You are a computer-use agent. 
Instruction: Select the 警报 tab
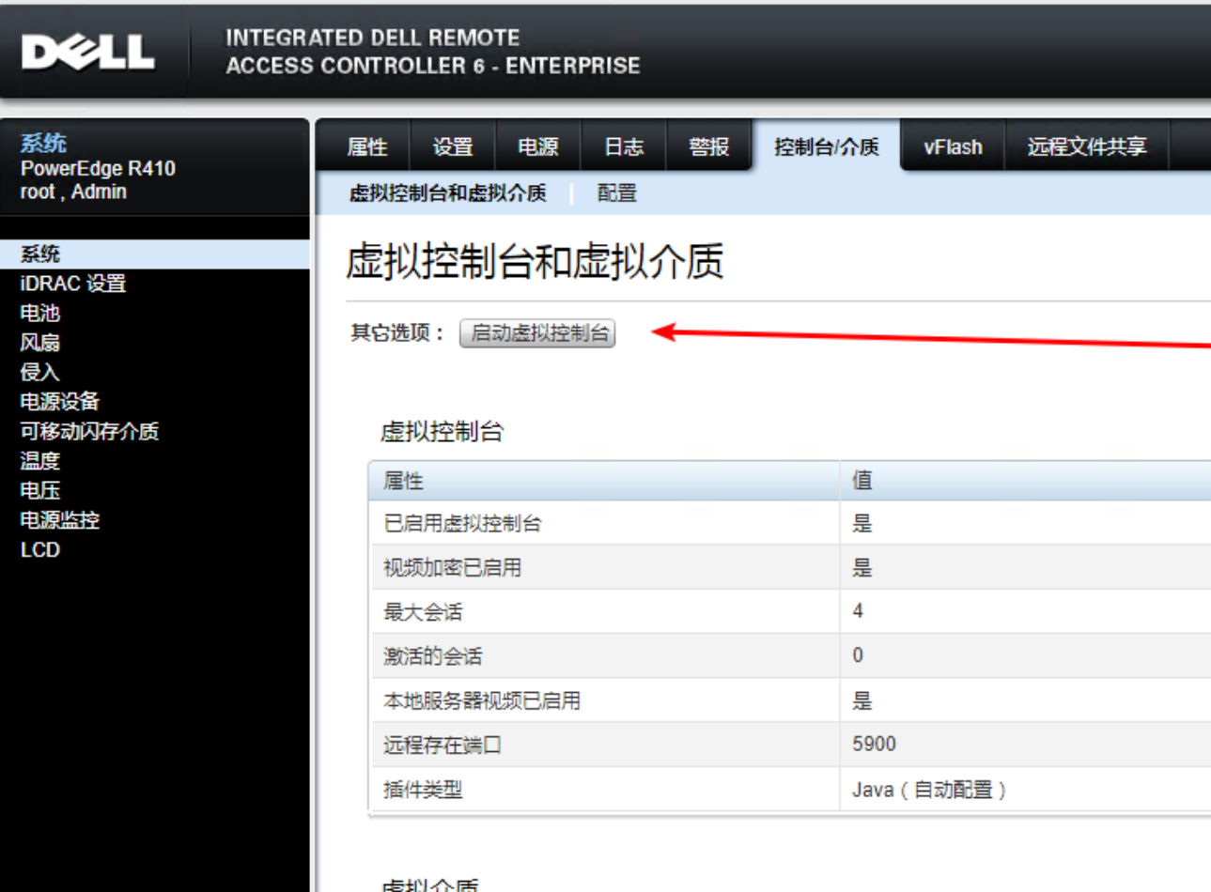[x=708, y=147]
